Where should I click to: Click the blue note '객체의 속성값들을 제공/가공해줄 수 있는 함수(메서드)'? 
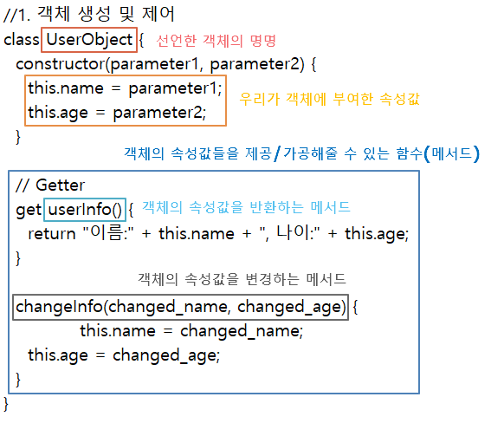point(301,153)
